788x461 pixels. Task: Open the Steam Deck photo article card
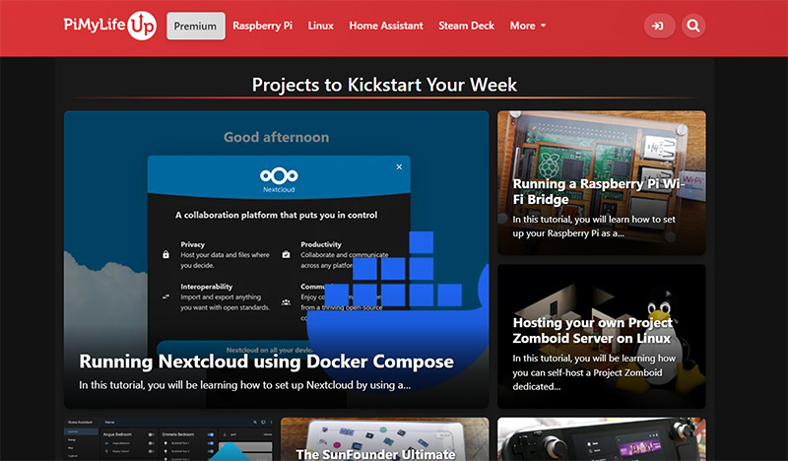602,439
